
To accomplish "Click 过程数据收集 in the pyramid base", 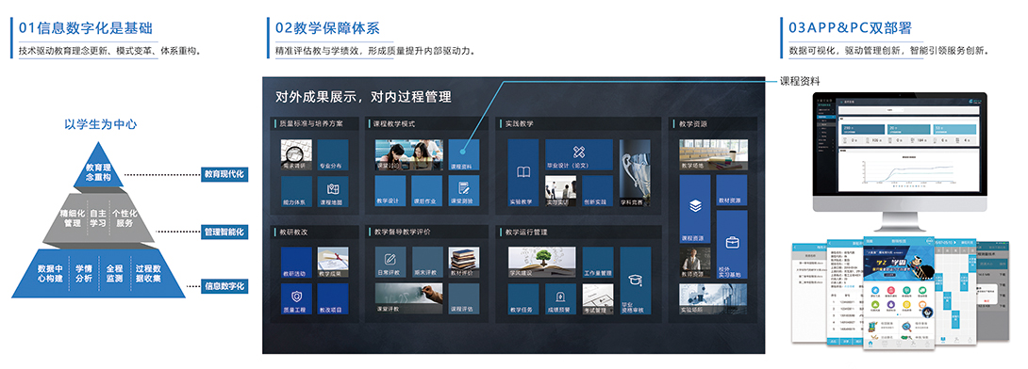I will point(149,274).
